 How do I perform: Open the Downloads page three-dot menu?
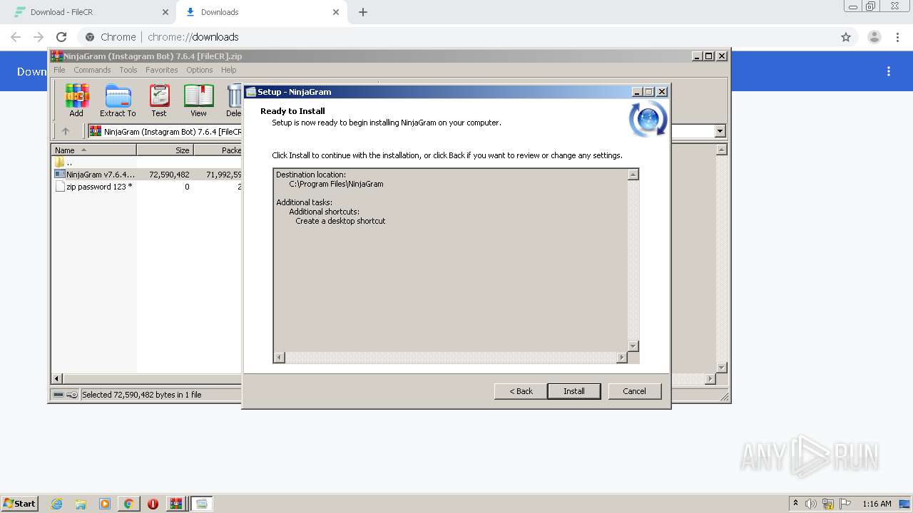[889, 71]
